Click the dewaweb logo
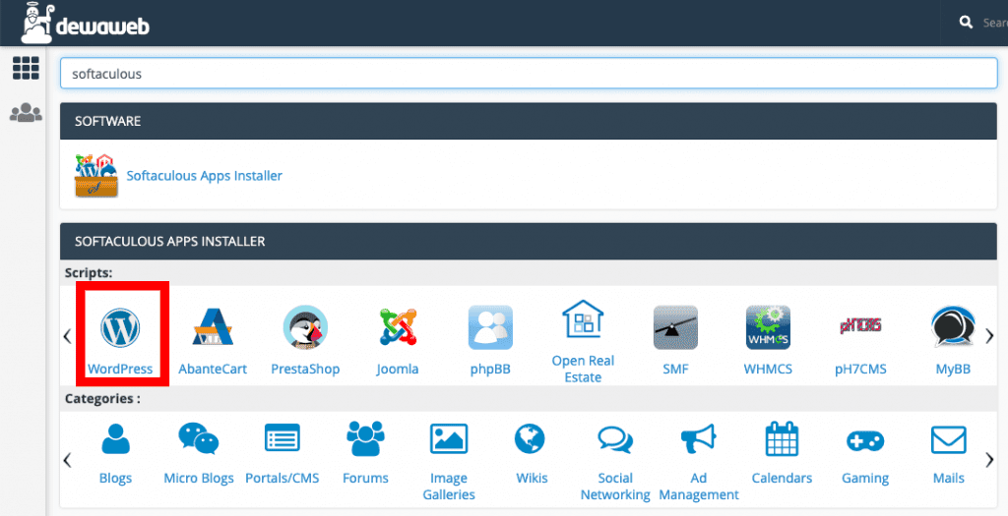 85,24
